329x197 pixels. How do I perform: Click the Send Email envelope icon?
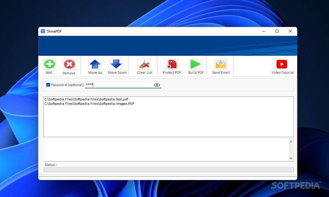pos(221,64)
